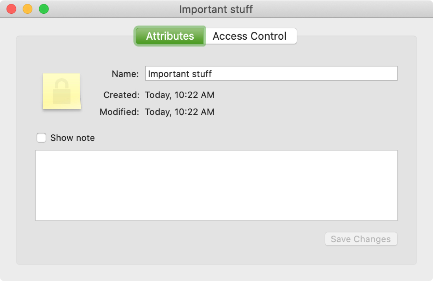433x281 pixels.
Task: Click the Modified date value 'Today, 10:22 AM'
Action: [180, 112]
